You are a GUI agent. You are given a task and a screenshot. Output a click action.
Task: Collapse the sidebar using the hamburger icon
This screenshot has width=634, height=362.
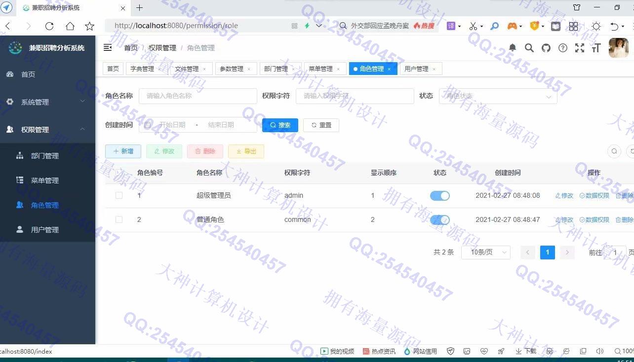pos(108,47)
